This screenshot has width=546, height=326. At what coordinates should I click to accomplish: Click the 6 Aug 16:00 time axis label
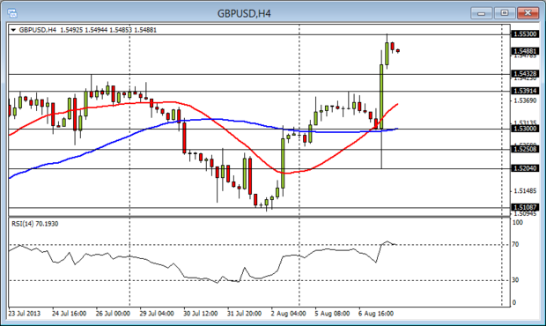pyautogui.click(x=376, y=314)
